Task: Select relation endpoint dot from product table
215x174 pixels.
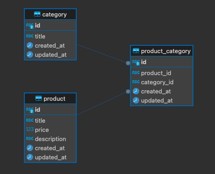Action: [x=128, y=92]
